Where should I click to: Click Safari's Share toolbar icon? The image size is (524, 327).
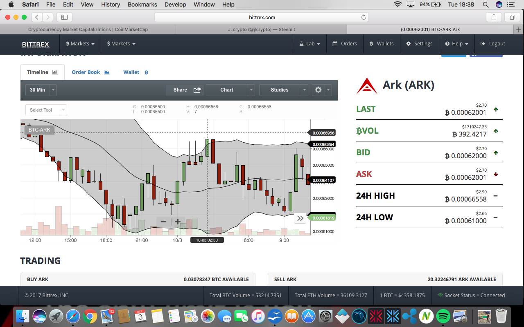pos(494,17)
